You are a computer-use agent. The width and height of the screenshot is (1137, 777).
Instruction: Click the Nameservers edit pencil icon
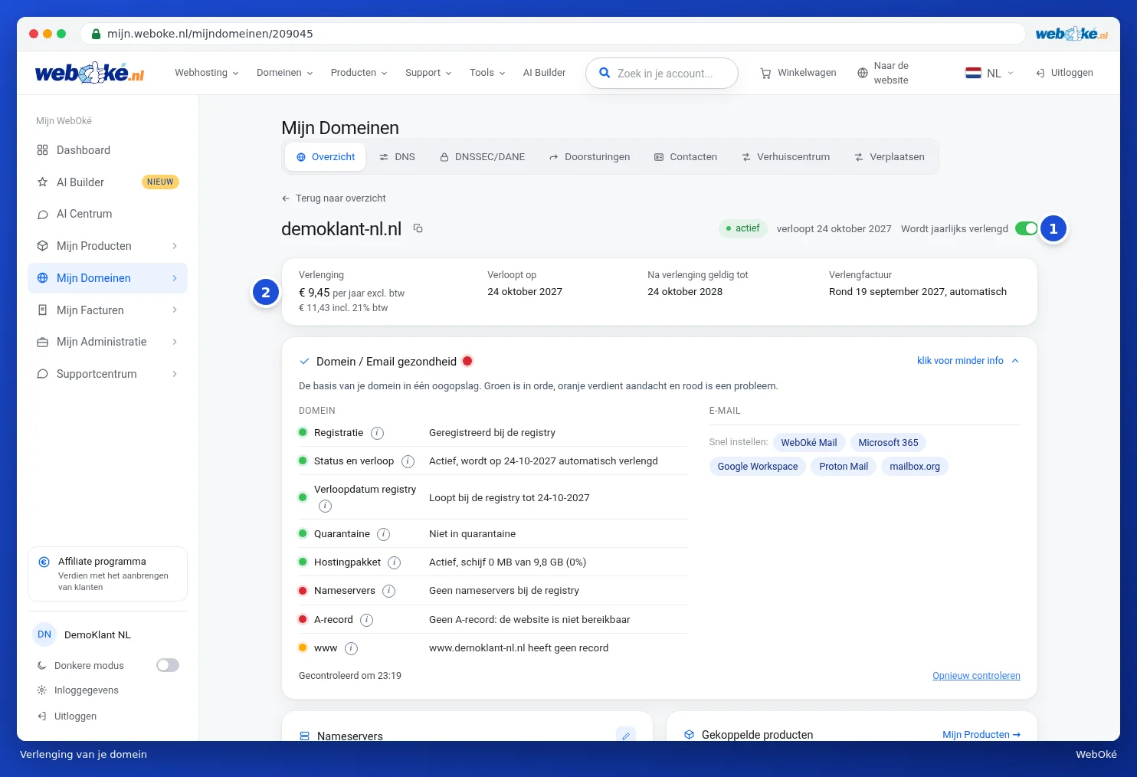pos(626,736)
